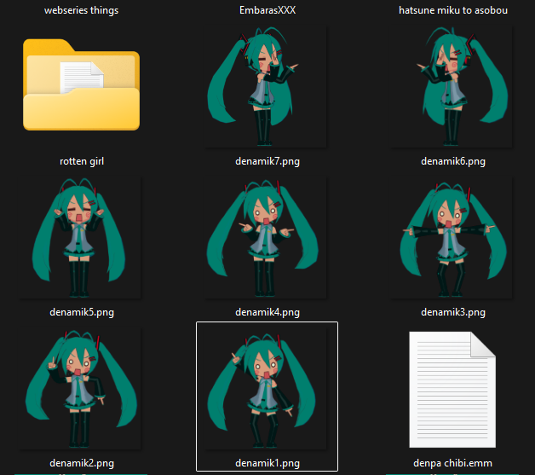This screenshot has width=535, height=475.
Task: Click the "denamik3.png" file name label
Action: tap(453, 312)
